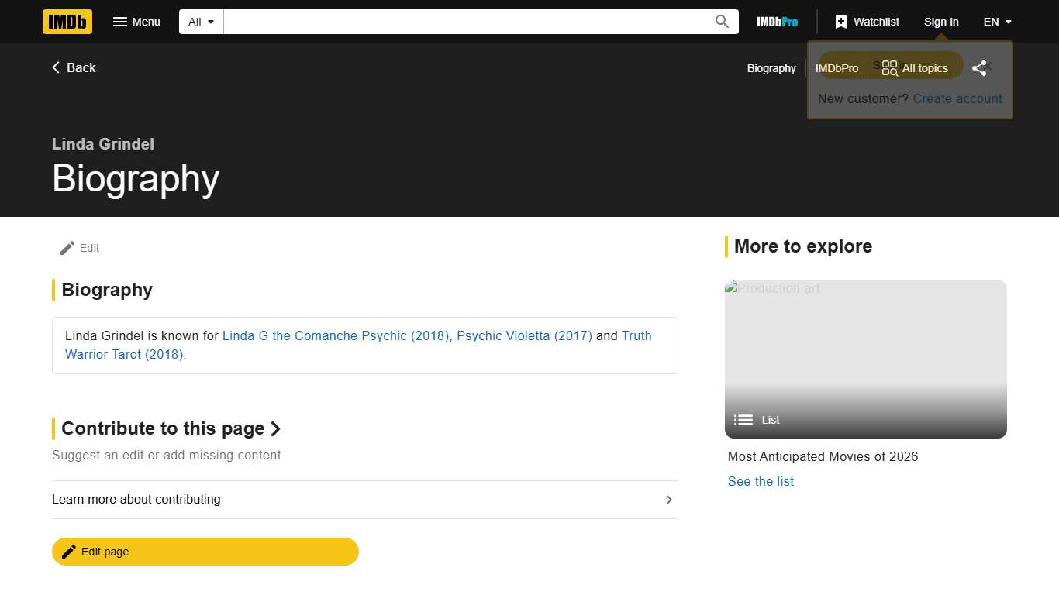Open Linda G the Comanche Psychic link
Viewport: 1059px width, 595px height.
[x=335, y=335]
